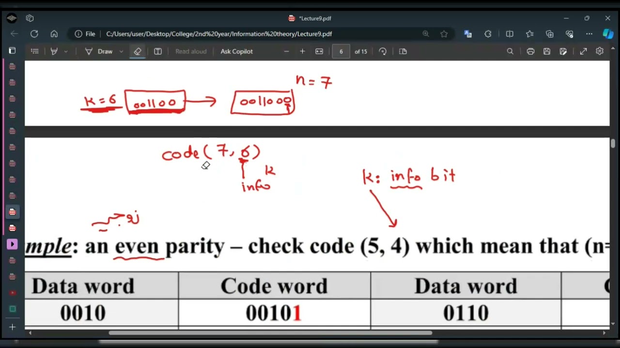Screen dimensions: 620x348
Task: Toggle the Erase tool
Action: pos(138,51)
